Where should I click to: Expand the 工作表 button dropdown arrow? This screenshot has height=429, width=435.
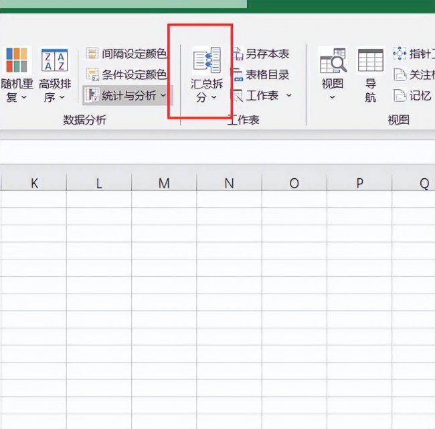(289, 95)
